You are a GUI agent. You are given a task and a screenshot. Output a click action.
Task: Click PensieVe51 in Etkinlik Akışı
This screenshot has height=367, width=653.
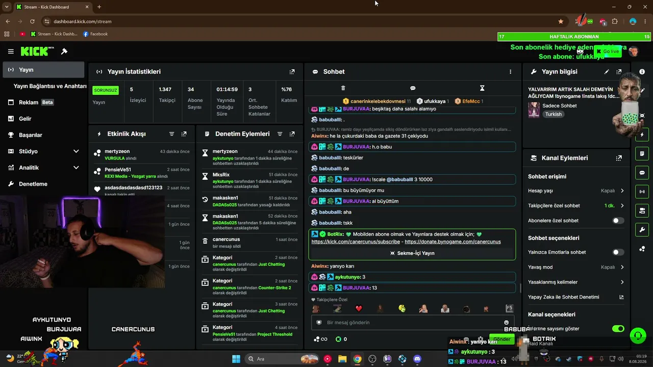pyautogui.click(x=118, y=170)
